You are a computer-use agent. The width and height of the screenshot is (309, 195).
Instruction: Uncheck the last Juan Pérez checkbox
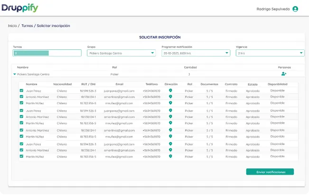pos(21,144)
